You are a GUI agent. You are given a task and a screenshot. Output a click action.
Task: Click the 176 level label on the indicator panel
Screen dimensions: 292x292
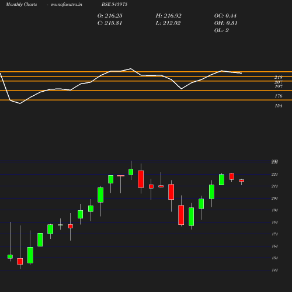[x=279, y=96]
